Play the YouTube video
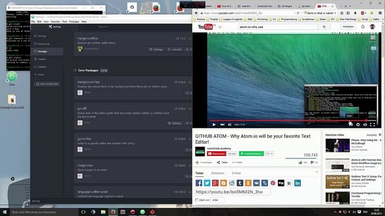The height and width of the screenshot is (216, 385). tap(214, 125)
